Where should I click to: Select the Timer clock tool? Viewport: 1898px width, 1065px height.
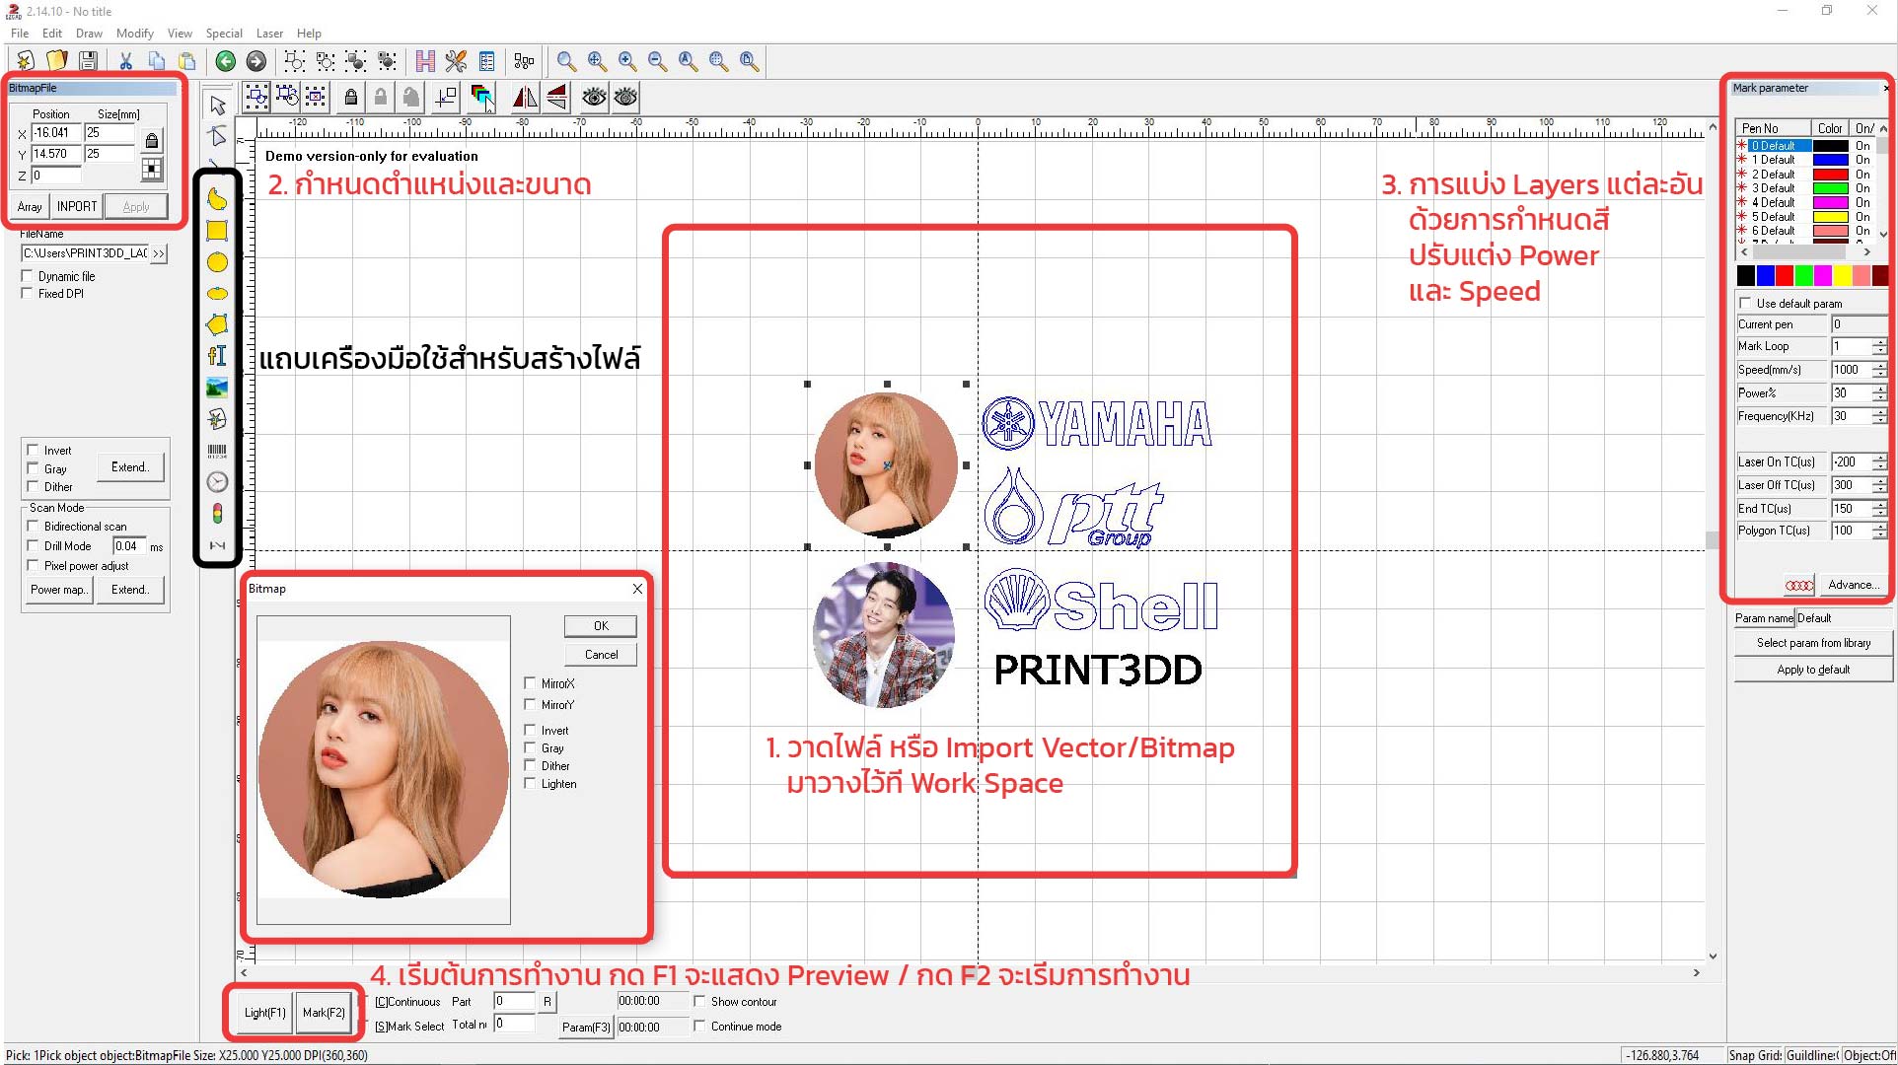pos(217,482)
